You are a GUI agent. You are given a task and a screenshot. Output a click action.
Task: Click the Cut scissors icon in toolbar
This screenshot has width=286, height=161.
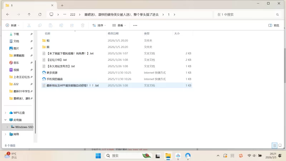click(29, 25)
